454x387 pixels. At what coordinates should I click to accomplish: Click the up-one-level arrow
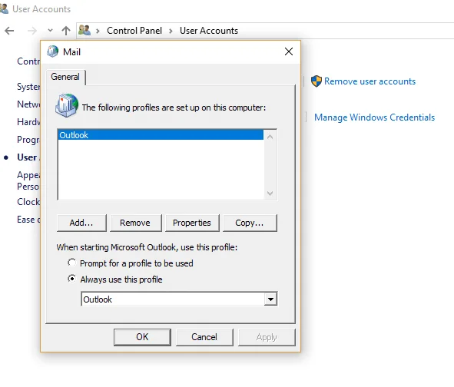[66, 31]
